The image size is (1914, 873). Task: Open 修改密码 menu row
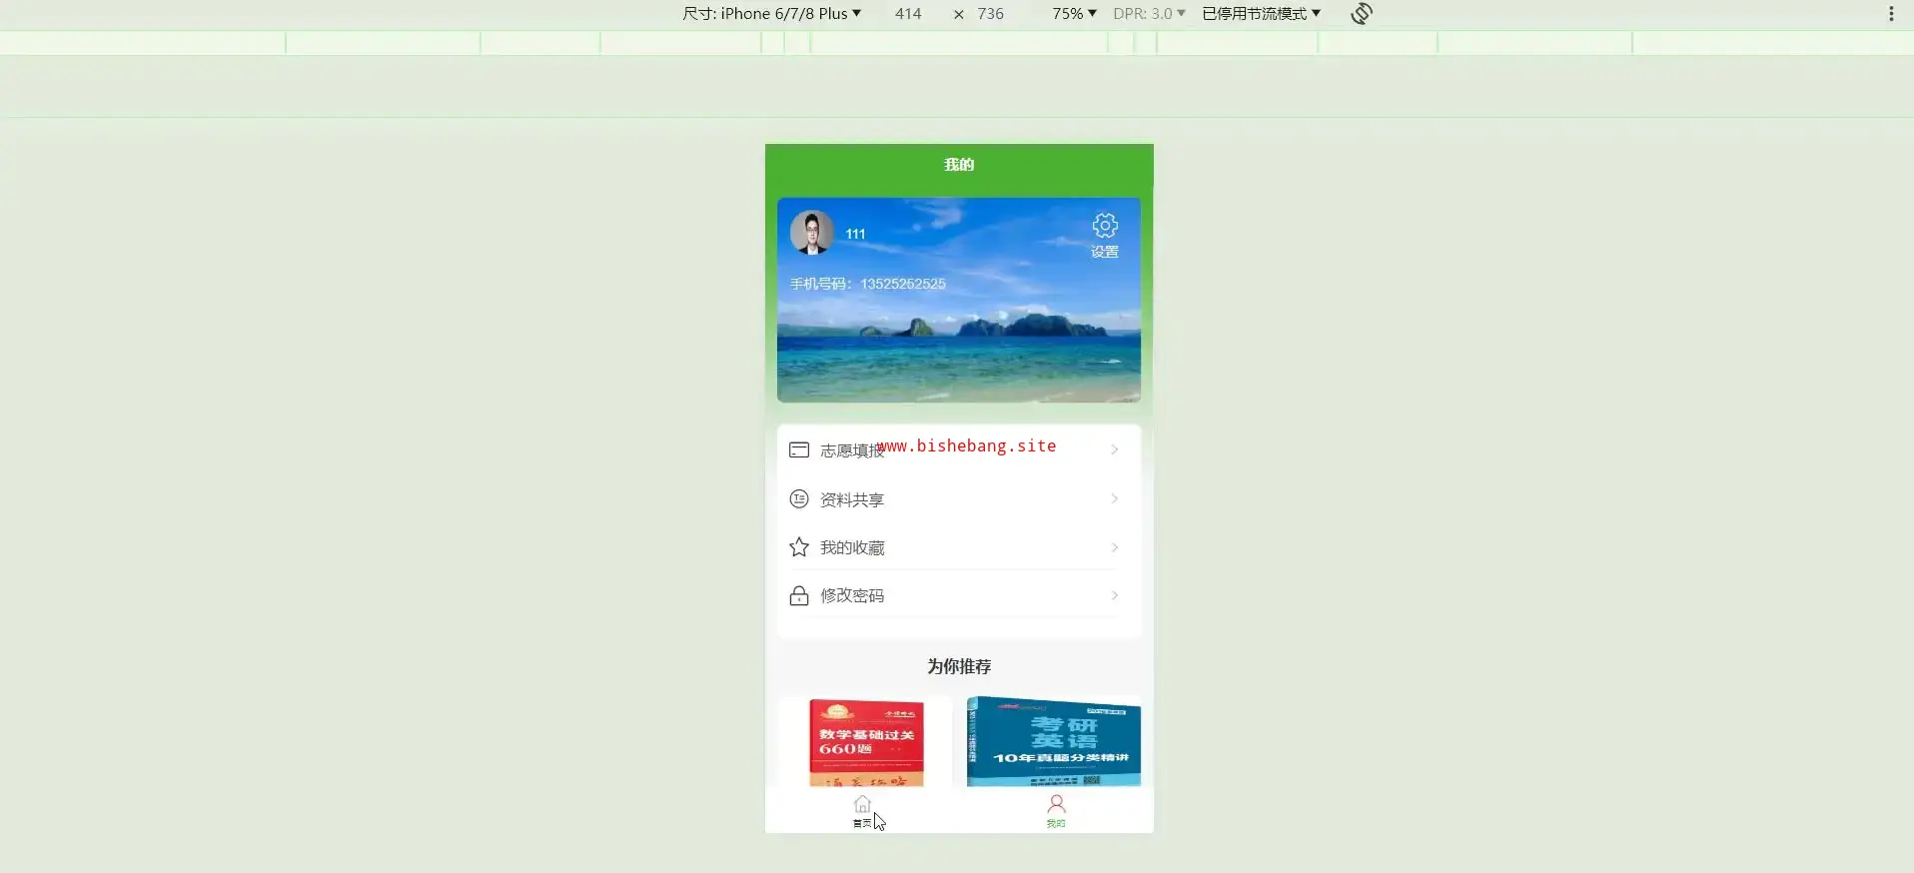click(958, 596)
